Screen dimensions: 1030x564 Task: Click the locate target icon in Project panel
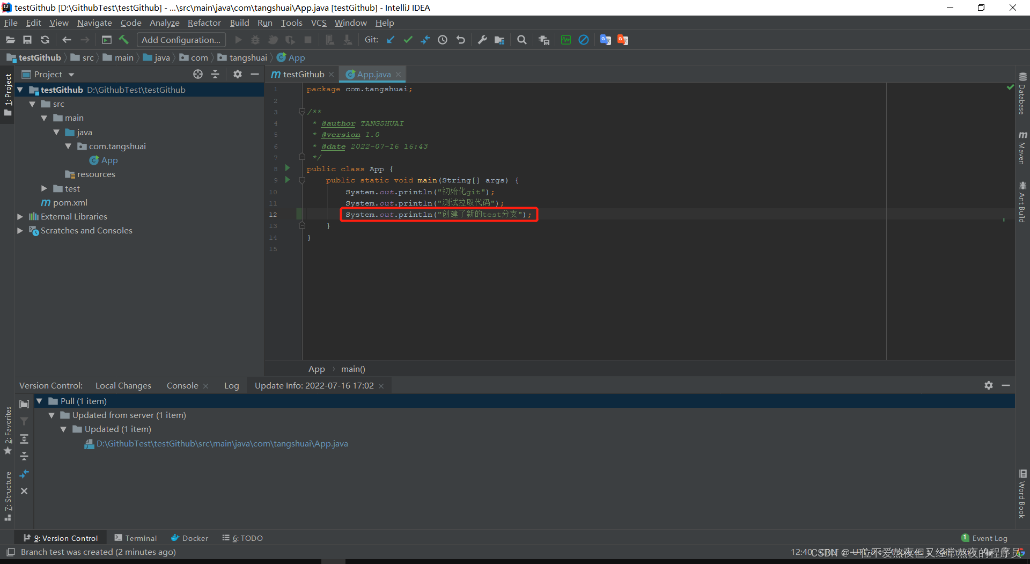point(198,74)
